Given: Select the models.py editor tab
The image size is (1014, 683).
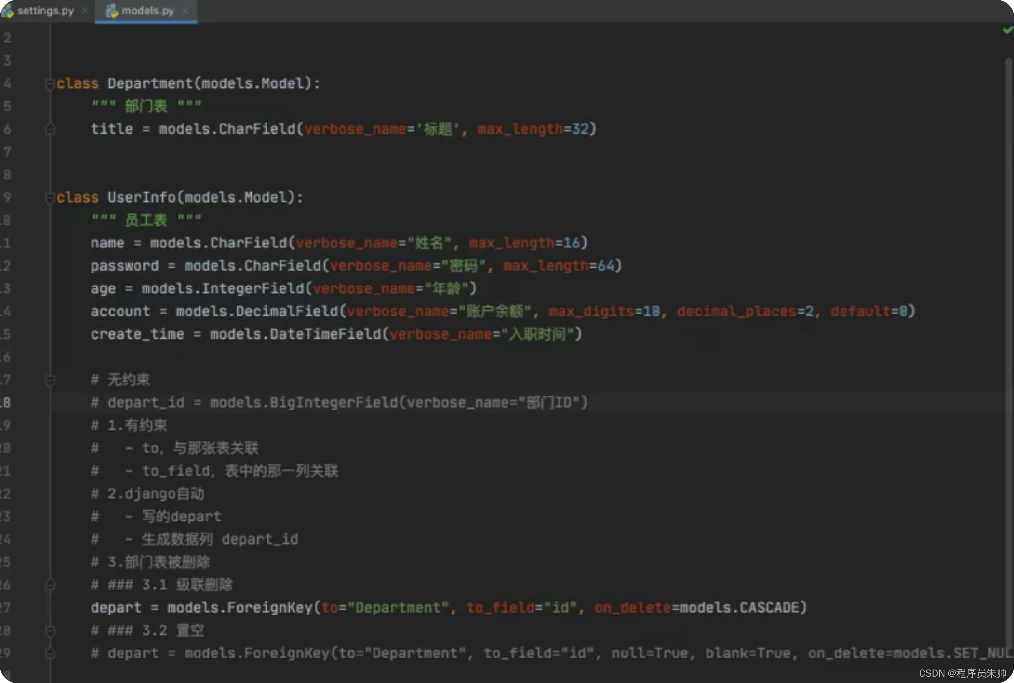Looking at the screenshot, I should point(147,11).
